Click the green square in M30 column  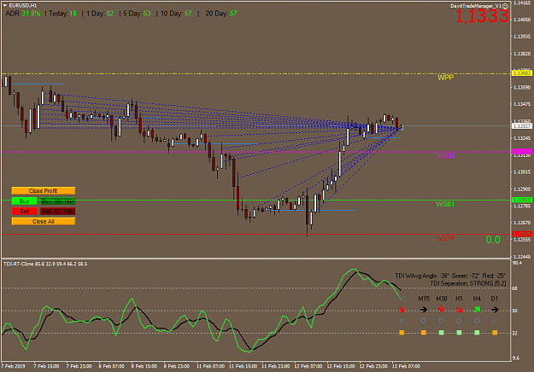coord(442,333)
